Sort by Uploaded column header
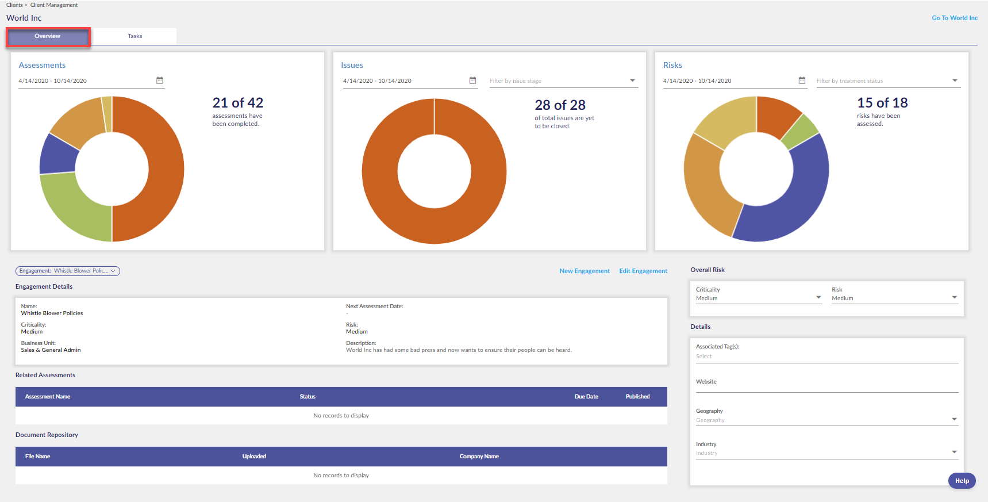The height and width of the screenshot is (502, 988). tap(254, 457)
